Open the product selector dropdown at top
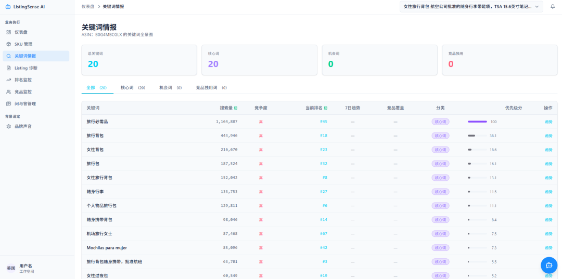Viewport: 562px width, 279px height. coord(471,6)
